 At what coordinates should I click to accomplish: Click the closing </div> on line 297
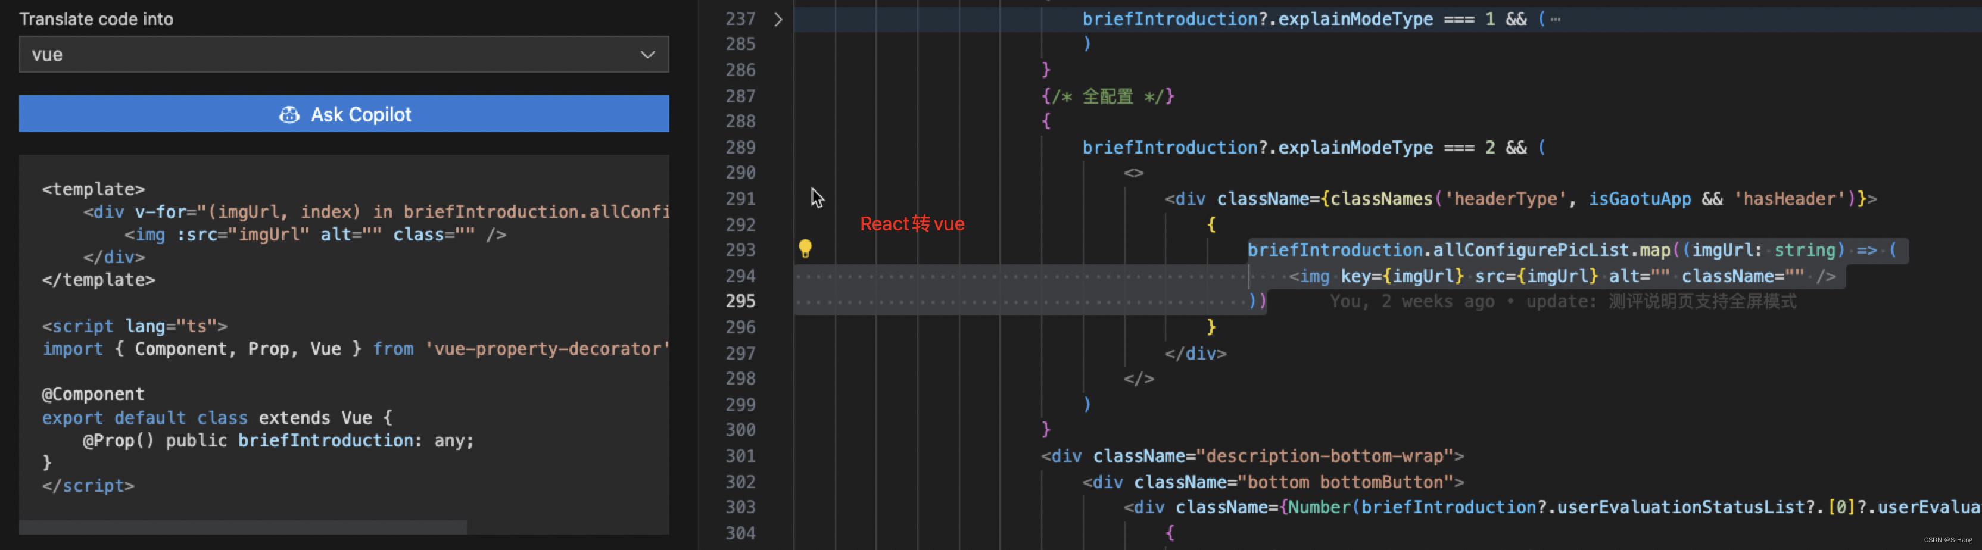pos(1196,354)
